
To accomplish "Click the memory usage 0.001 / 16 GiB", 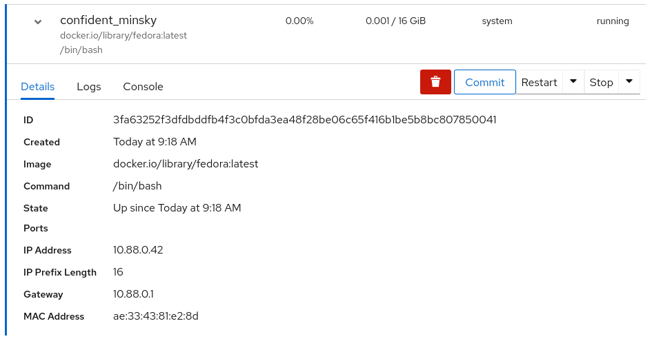I will [x=396, y=21].
